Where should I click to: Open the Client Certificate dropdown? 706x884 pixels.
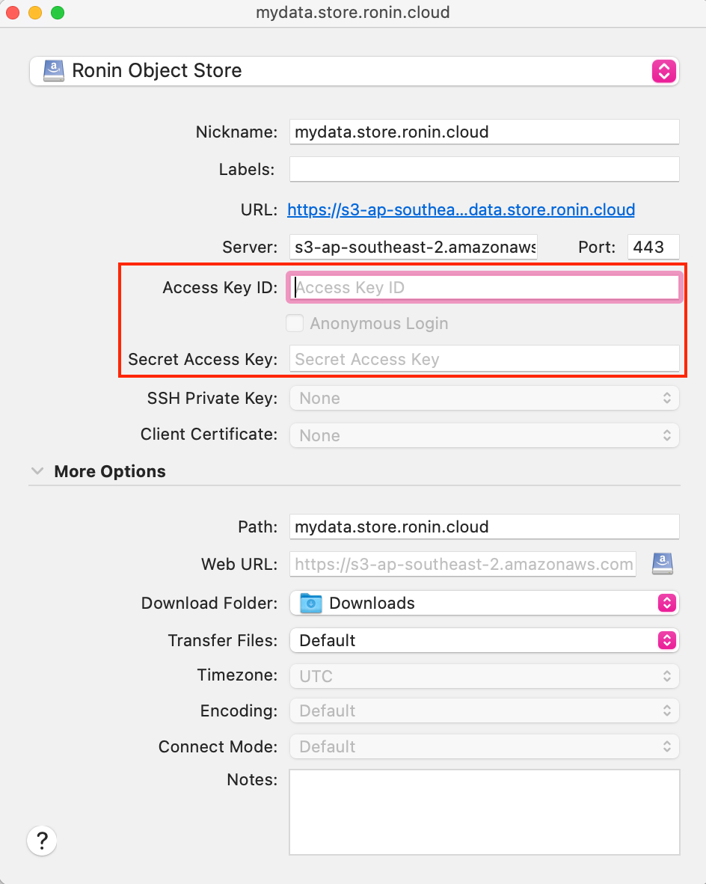coord(485,435)
